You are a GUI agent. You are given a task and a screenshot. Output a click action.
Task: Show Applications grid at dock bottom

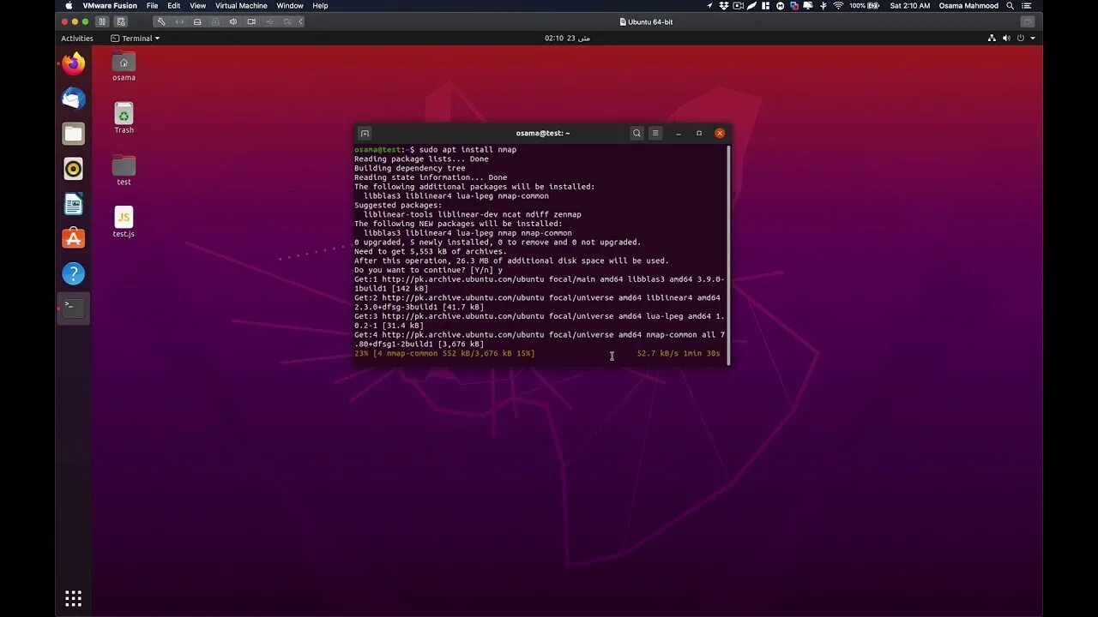pos(74,598)
